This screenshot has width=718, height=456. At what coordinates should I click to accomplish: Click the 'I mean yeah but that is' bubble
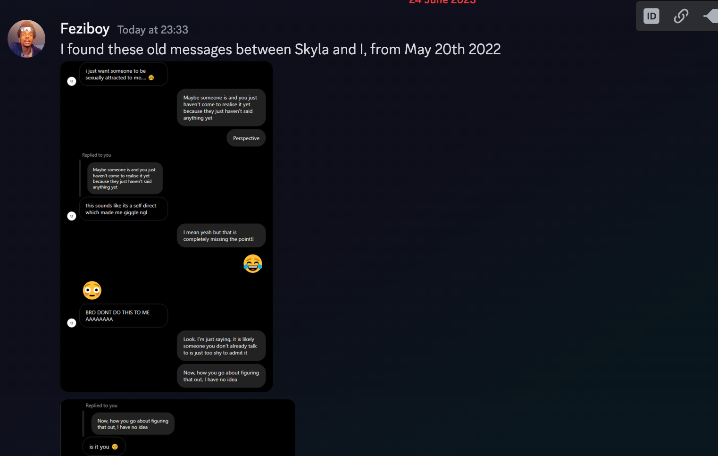pyautogui.click(x=221, y=236)
